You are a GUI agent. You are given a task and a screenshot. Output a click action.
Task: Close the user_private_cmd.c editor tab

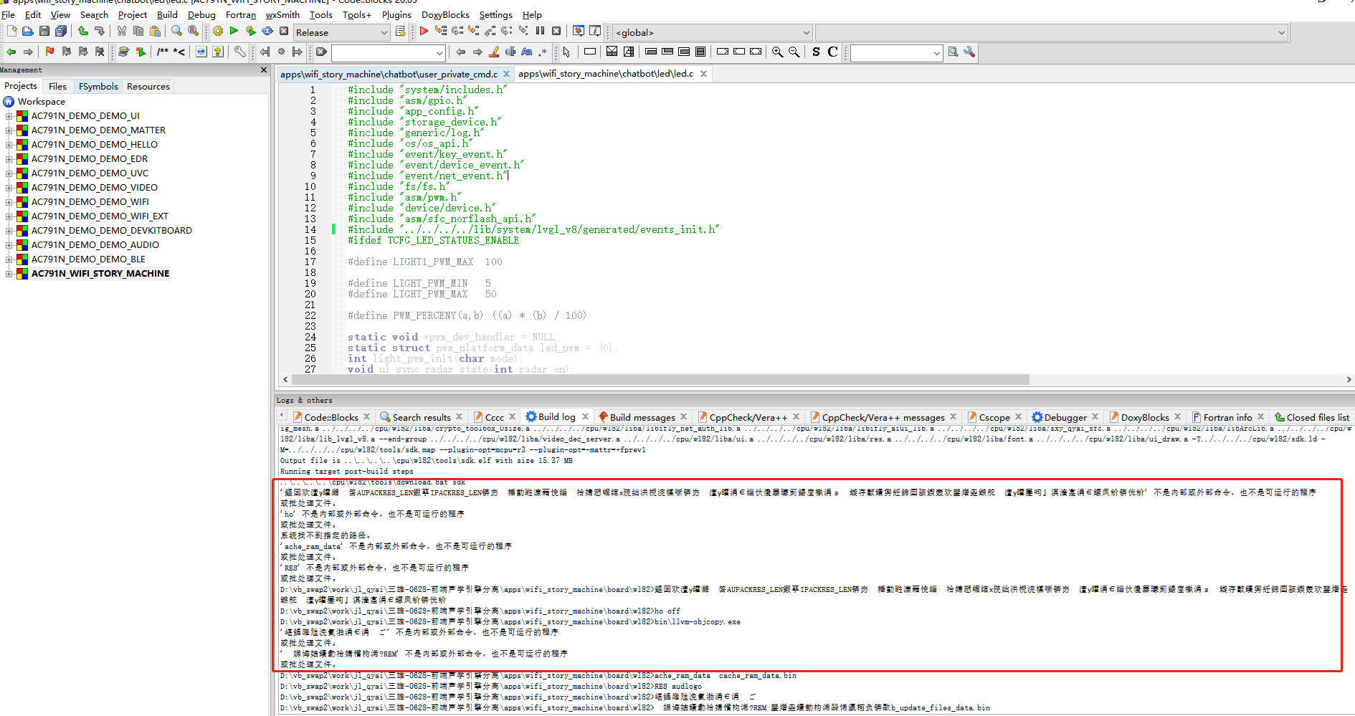[x=506, y=74]
